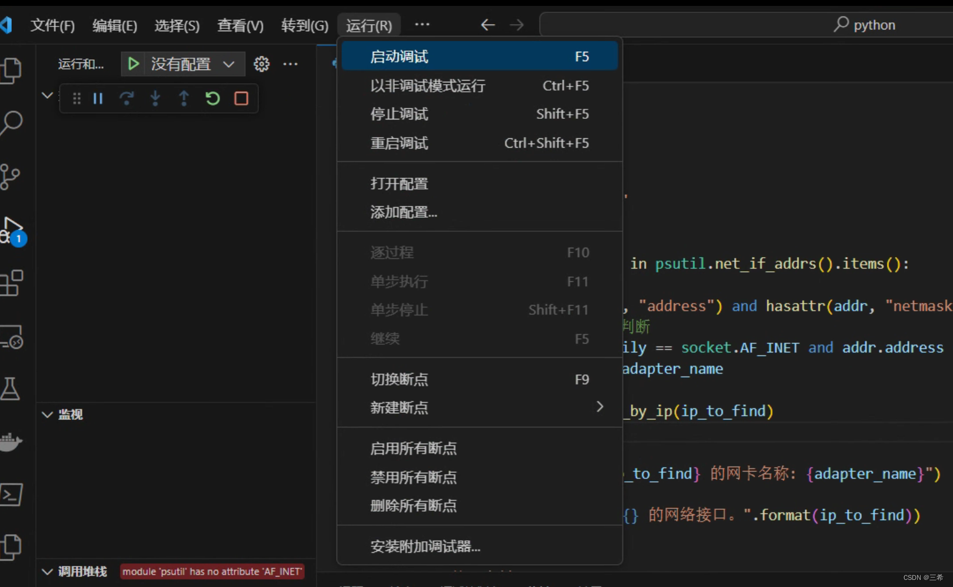Click the green restart debugging icon

pyautogui.click(x=212, y=99)
